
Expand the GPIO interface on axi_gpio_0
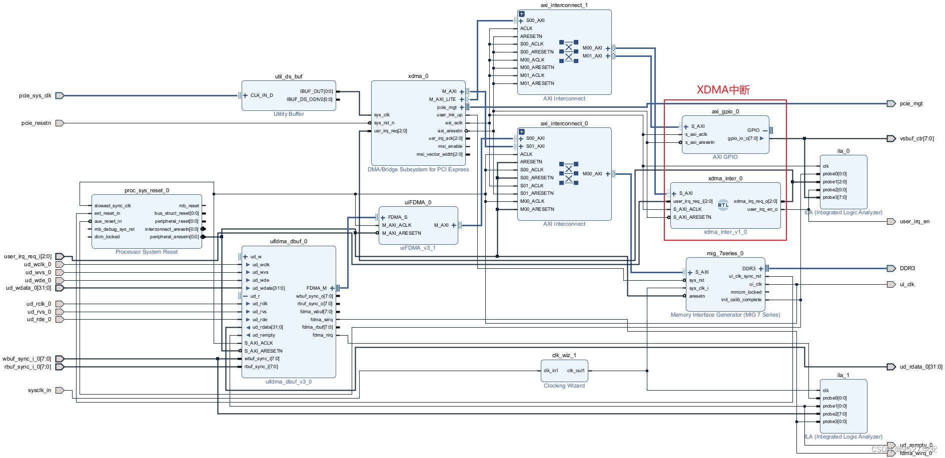[x=765, y=130]
